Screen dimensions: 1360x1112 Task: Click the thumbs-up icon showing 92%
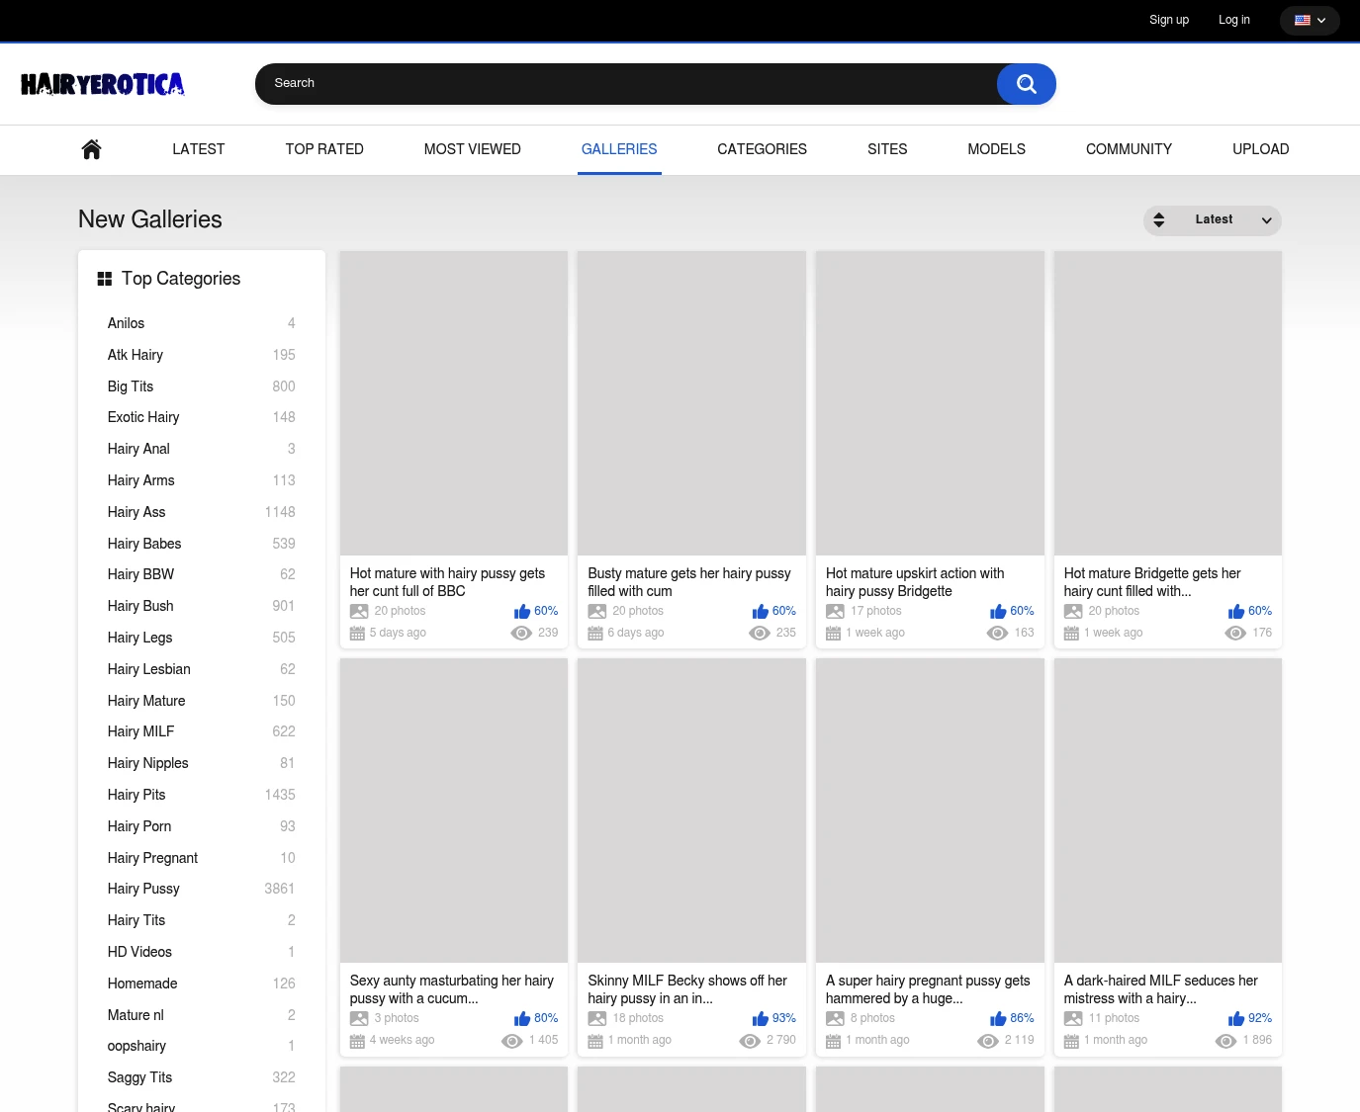coord(1236,1019)
